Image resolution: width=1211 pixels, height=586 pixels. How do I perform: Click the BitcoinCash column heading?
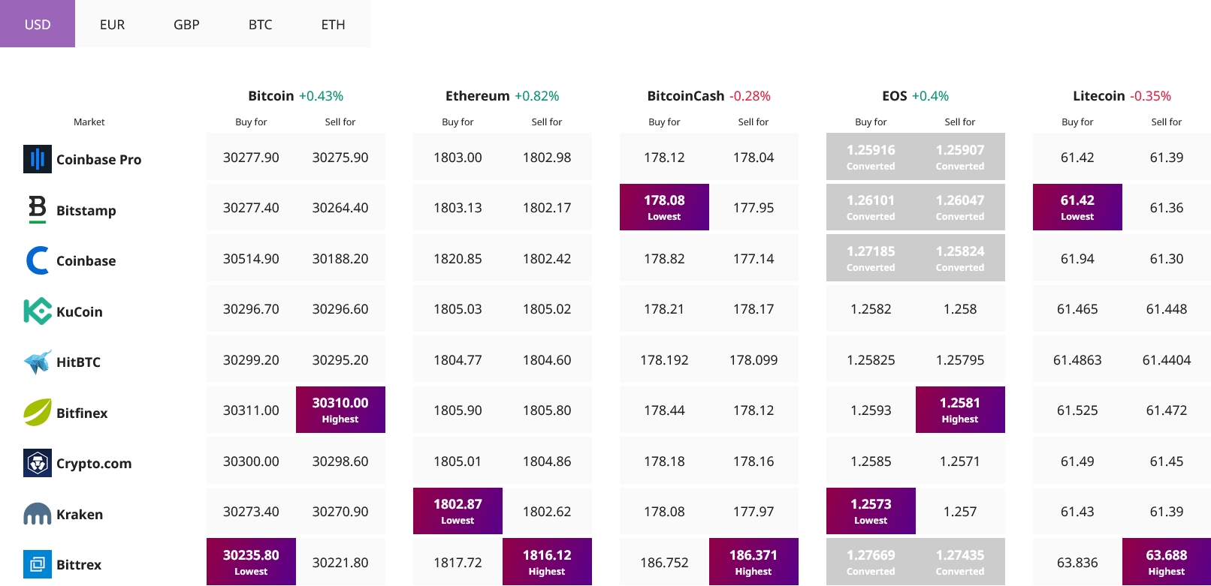click(x=686, y=96)
